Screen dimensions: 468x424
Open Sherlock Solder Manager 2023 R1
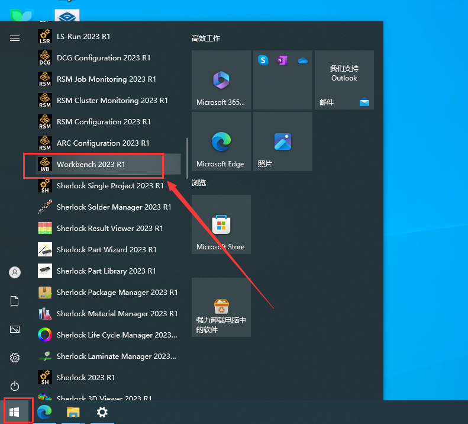[x=114, y=207]
